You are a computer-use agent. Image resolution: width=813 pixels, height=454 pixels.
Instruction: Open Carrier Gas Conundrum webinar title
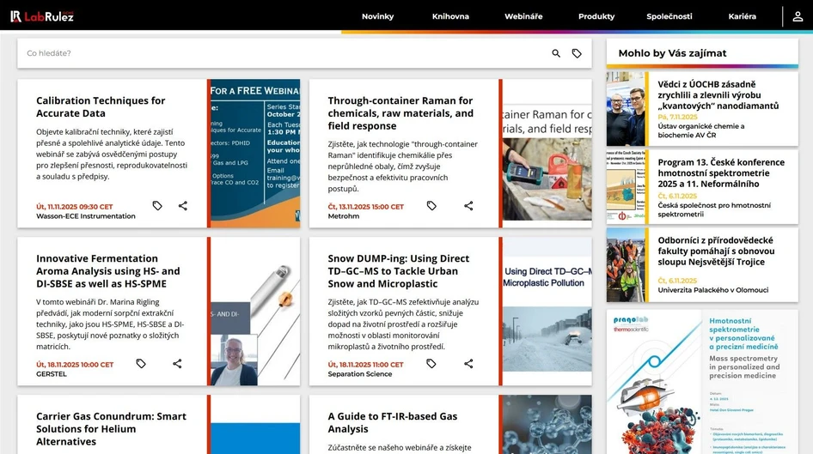(111, 428)
